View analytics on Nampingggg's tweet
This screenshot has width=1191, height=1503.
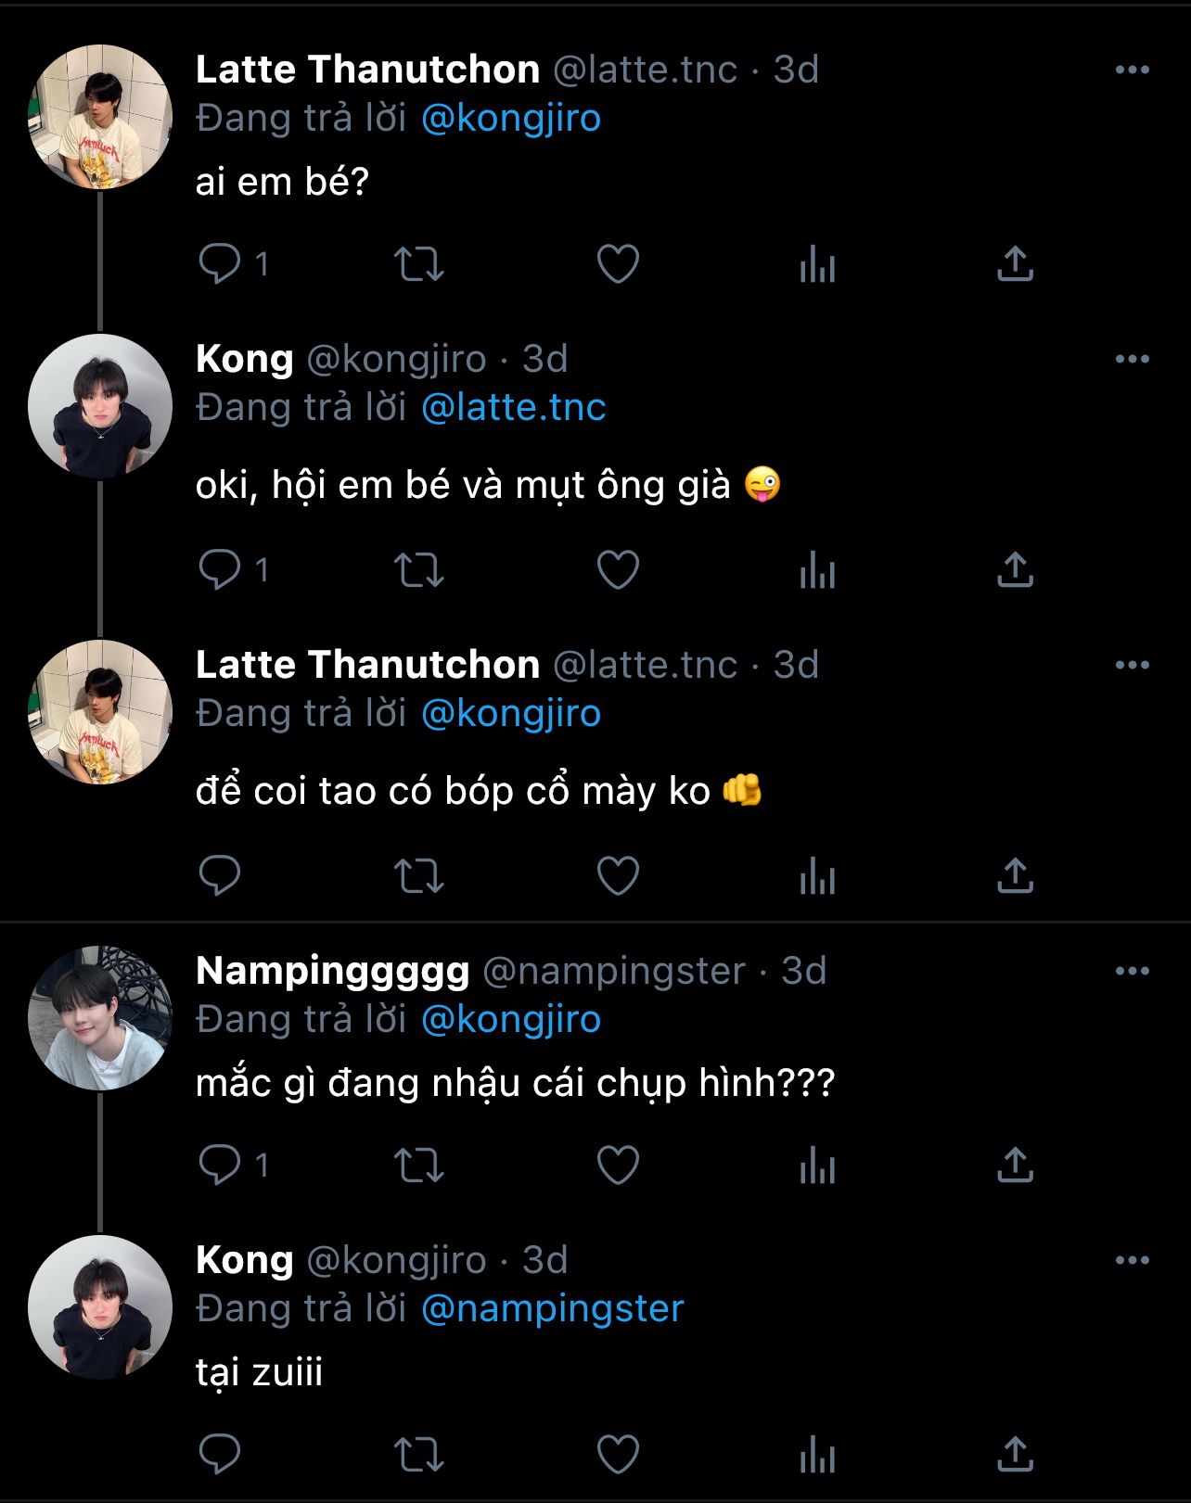(x=817, y=1165)
